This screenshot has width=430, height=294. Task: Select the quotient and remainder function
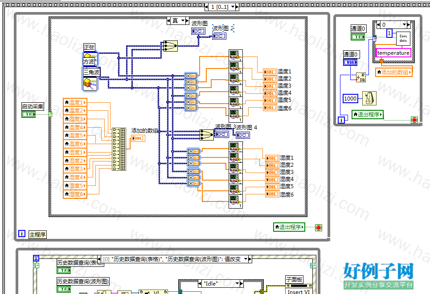click(x=361, y=77)
